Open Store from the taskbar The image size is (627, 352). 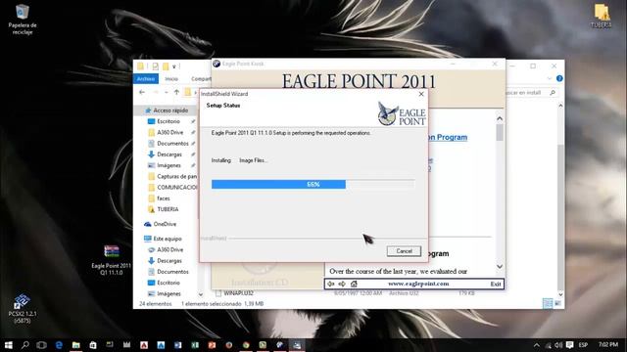coord(93,345)
